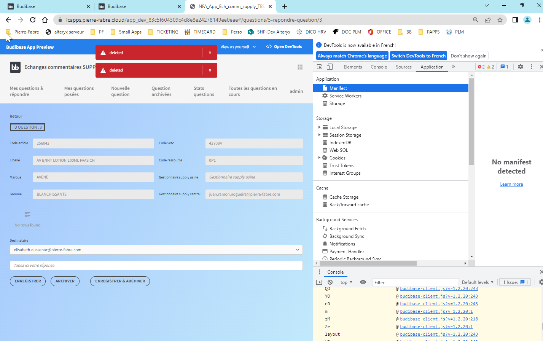Open the Budibase app grid menu icon
The width and height of the screenshot is (543, 341).
(x=300, y=67)
